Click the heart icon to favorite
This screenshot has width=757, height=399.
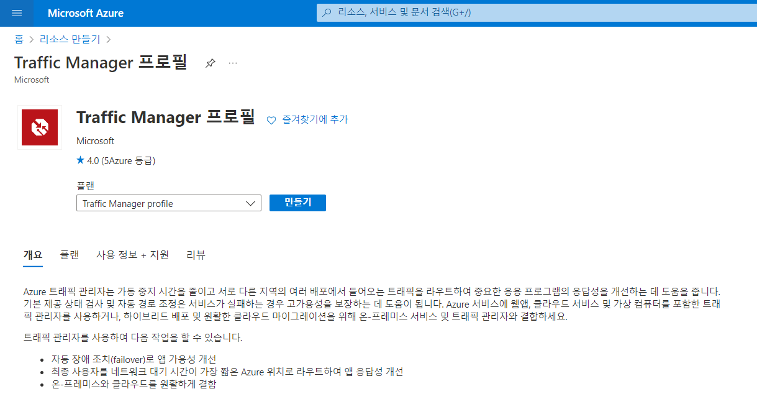tap(271, 120)
